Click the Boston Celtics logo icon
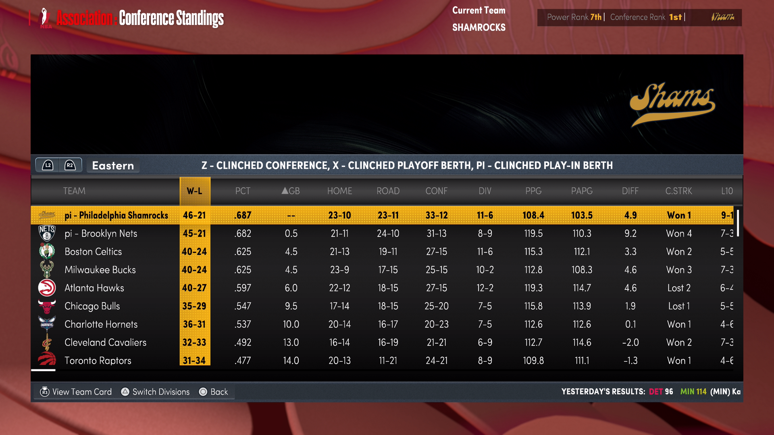 click(47, 251)
